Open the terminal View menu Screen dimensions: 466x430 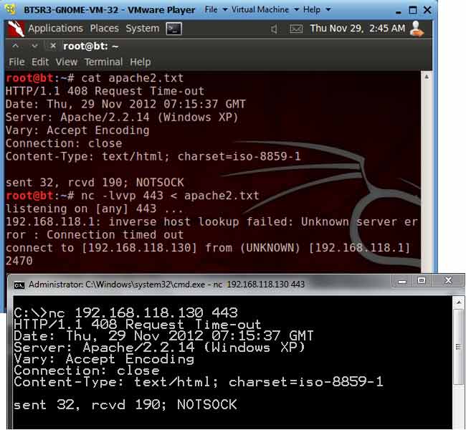(x=66, y=62)
